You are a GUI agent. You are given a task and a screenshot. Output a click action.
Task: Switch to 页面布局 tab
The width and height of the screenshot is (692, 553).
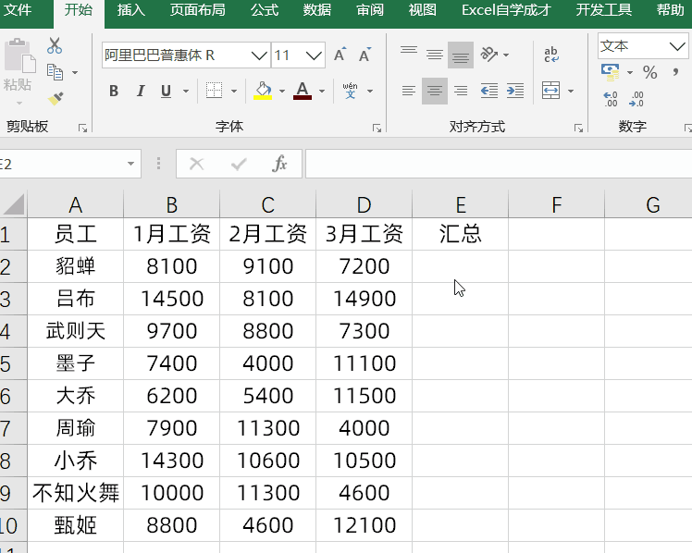coord(197,9)
